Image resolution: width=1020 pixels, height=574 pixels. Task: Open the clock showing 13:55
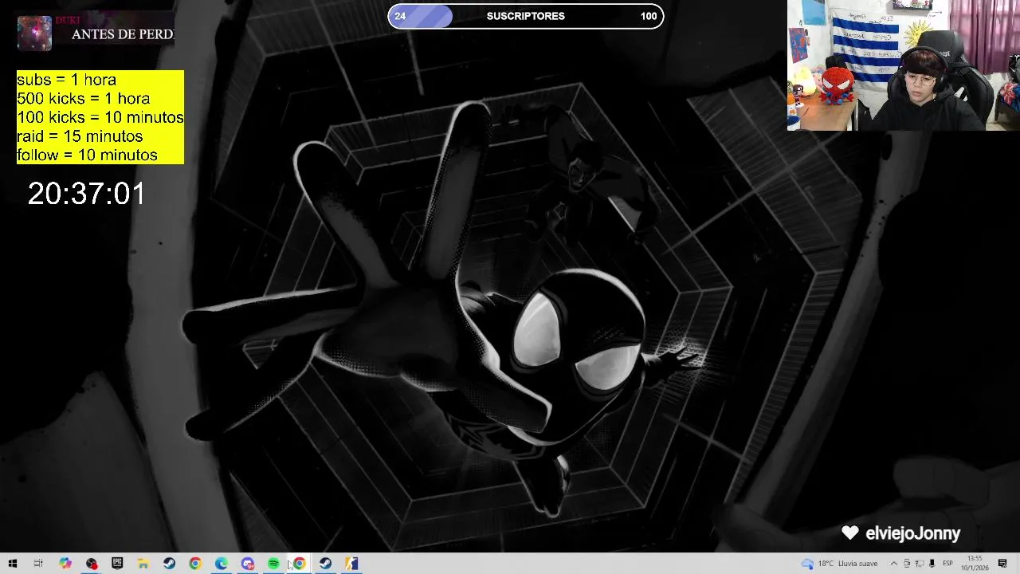click(x=975, y=564)
